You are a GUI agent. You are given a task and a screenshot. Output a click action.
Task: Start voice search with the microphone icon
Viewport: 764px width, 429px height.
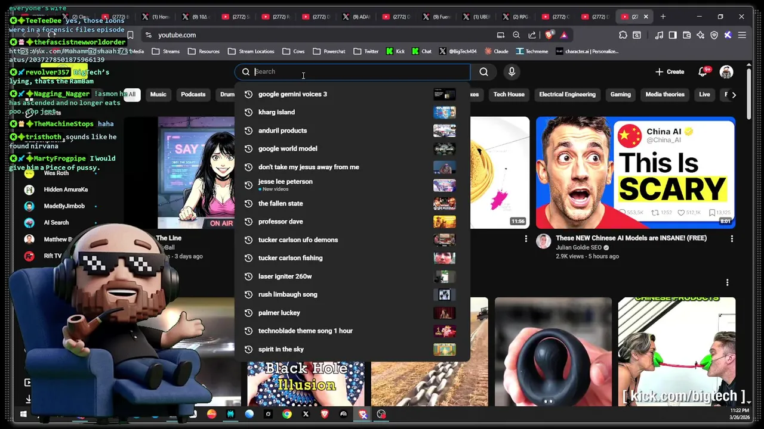click(512, 72)
